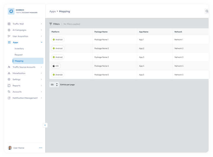Viewport: 213px width, 157px height.
Task: Collapse the Apps menu chevron
Action: coord(42,42)
